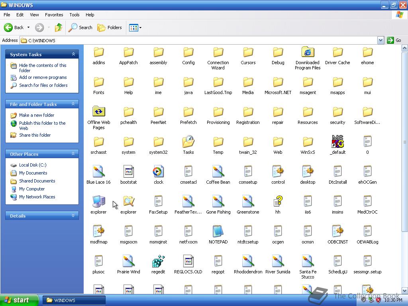Select the explorer computer program icon
Viewport: 408px width, 306px height.
click(98, 201)
